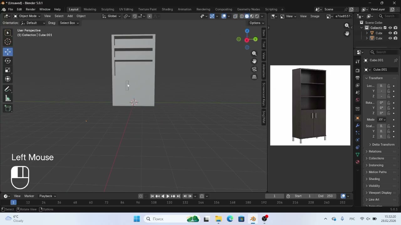Click the Y axis on navigation gizmo
The width and height of the screenshot is (401, 225).
255,39
